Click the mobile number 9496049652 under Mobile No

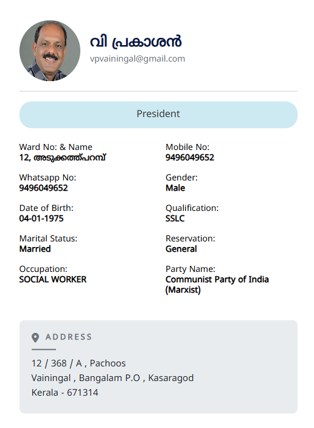point(190,157)
